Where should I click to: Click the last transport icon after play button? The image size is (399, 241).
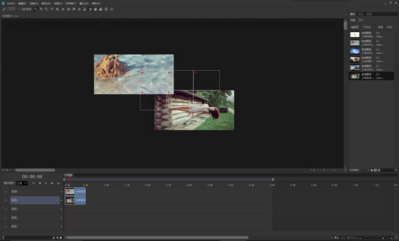point(59,183)
